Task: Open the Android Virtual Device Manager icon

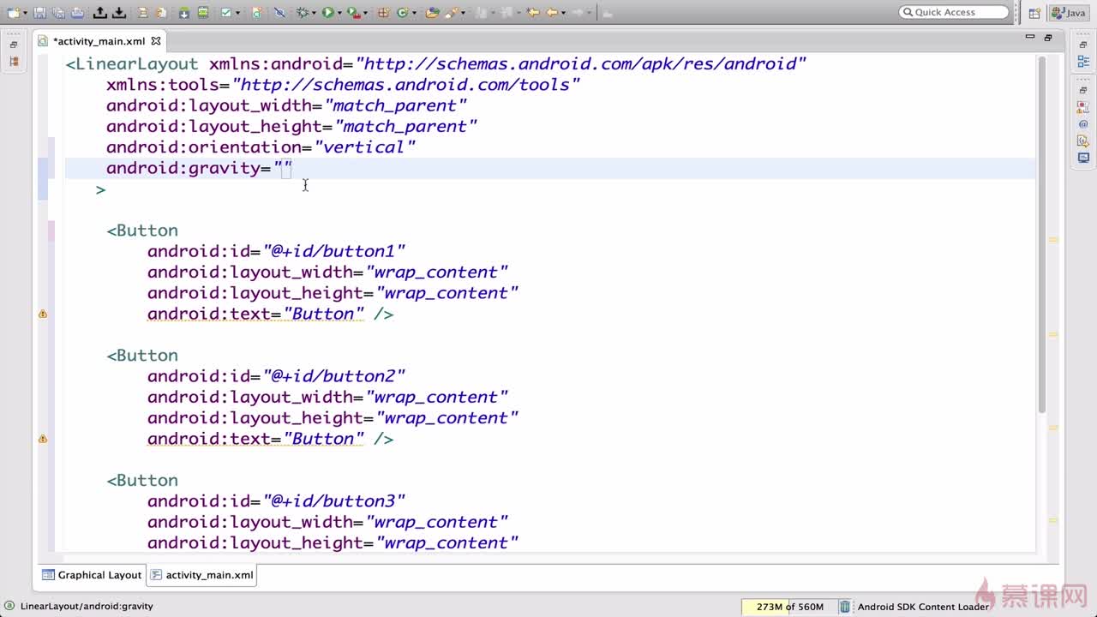Action: click(203, 13)
